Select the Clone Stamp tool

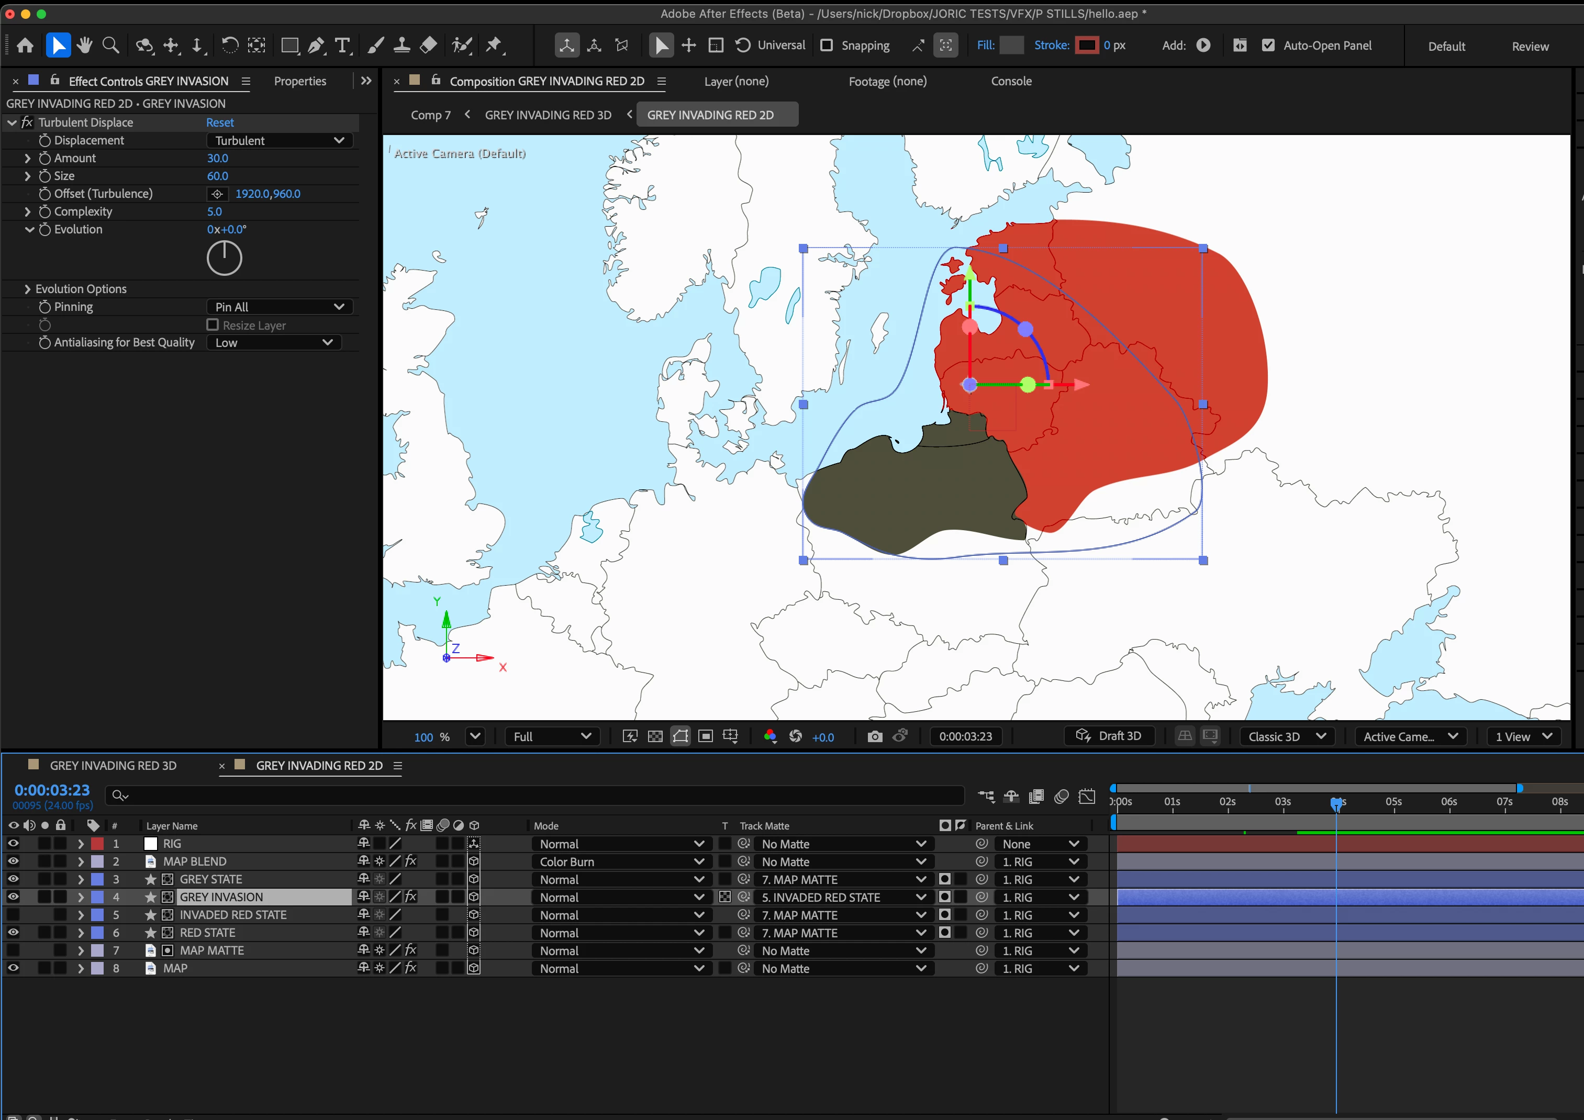(401, 46)
